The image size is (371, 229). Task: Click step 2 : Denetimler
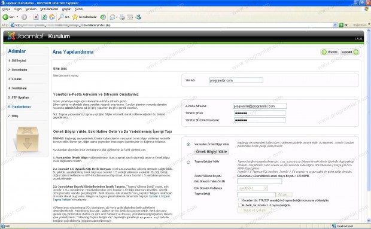(17, 70)
